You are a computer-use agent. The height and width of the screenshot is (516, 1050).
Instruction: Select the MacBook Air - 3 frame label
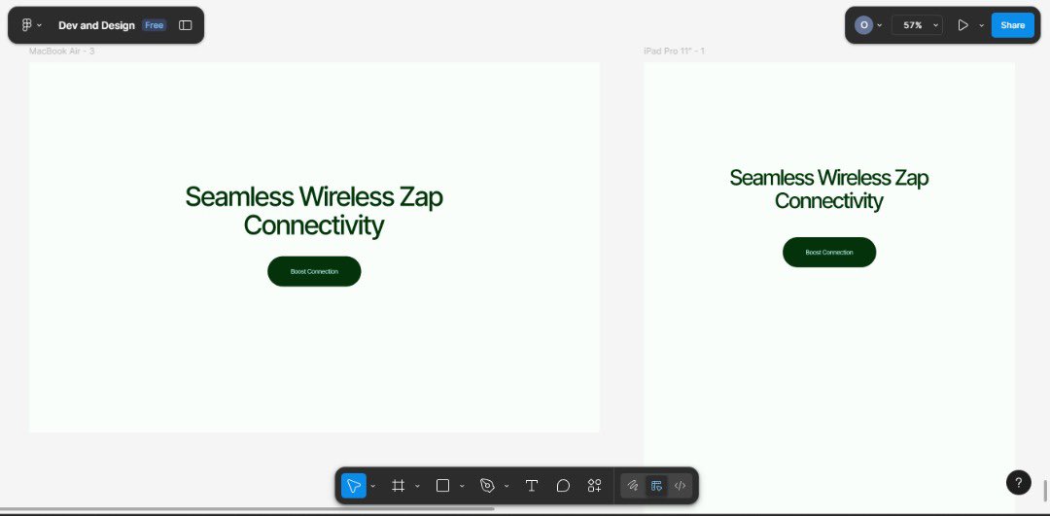coord(61,51)
